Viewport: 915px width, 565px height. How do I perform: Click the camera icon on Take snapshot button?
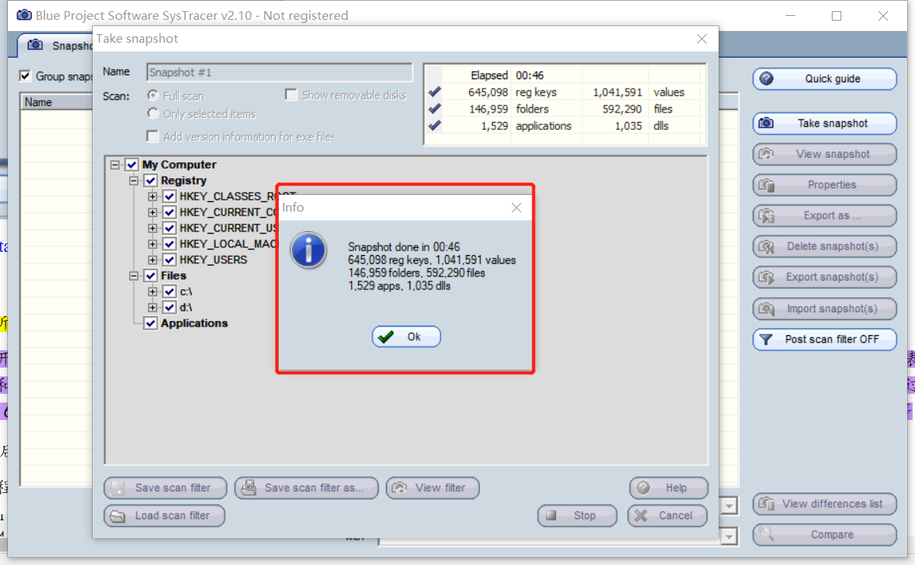tap(766, 123)
